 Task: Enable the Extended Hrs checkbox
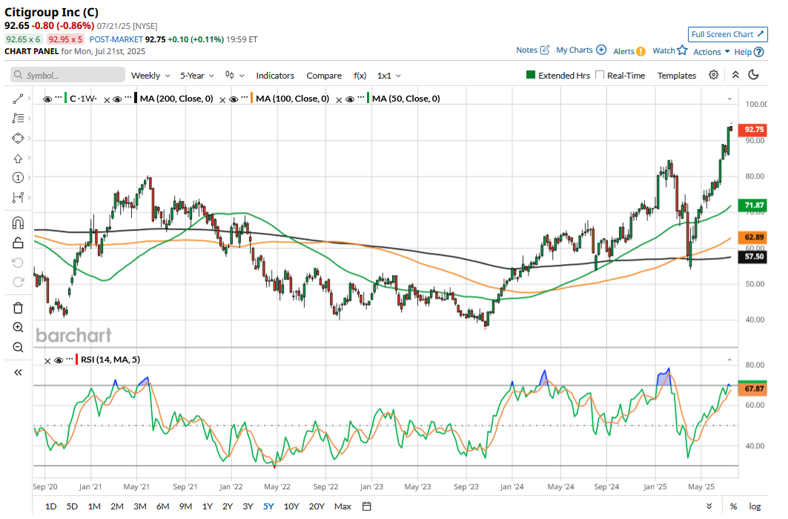click(530, 75)
